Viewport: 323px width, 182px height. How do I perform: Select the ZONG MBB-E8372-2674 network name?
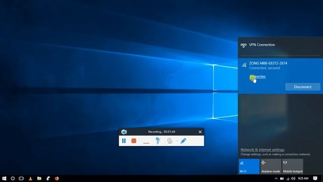(x=268, y=63)
